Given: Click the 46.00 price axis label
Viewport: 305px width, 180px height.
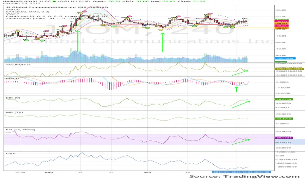Looking at the screenshot, I should click(x=281, y=36).
